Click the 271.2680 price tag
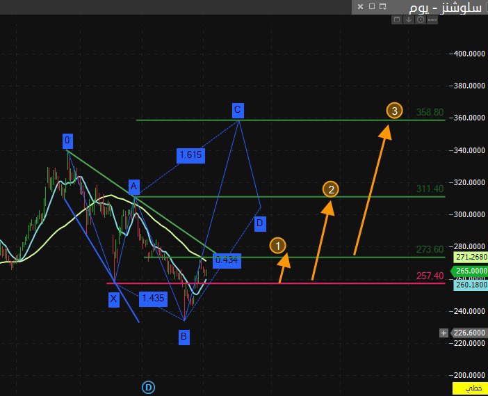 (471, 257)
